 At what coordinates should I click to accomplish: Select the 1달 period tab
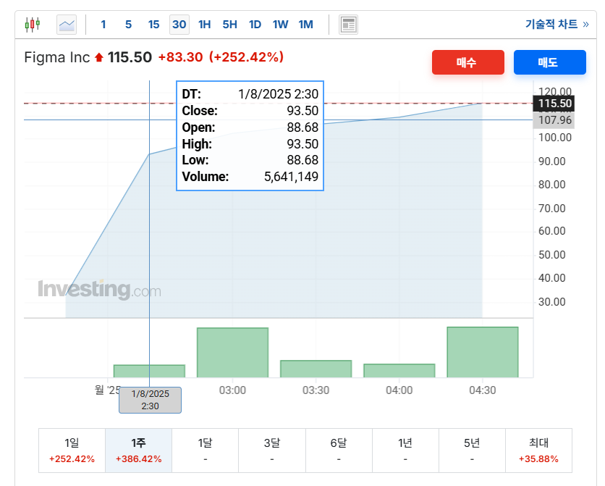[206, 451]
